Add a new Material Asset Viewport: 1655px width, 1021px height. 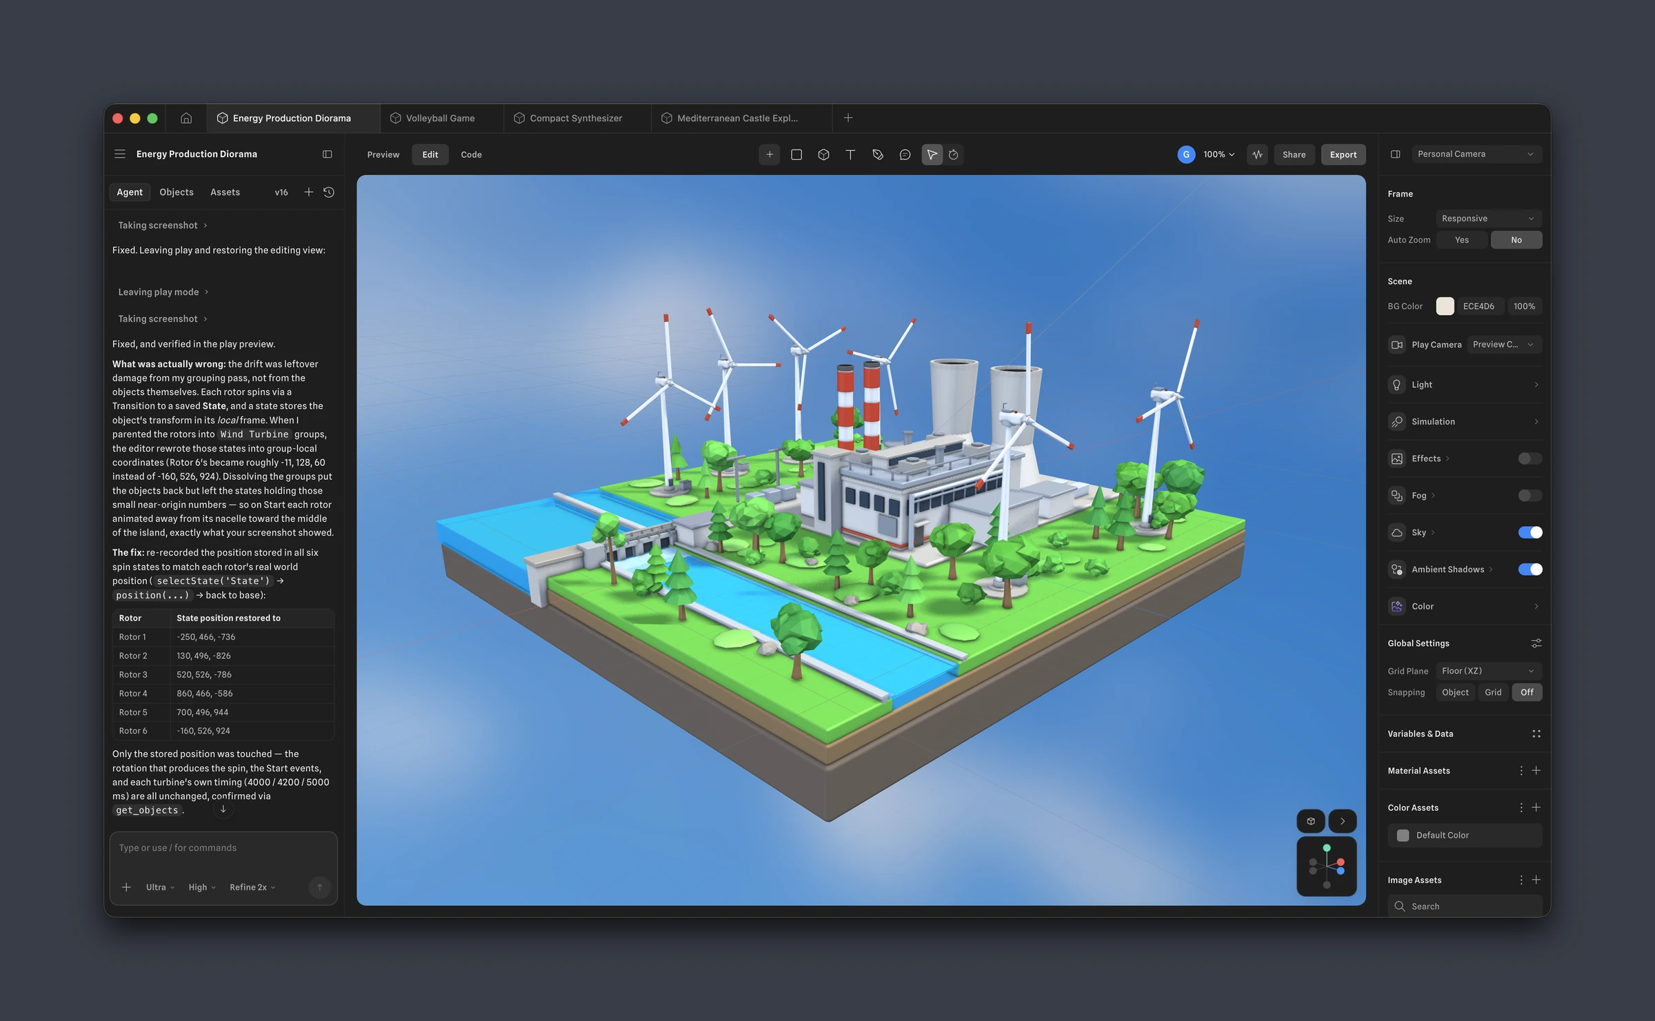pyautogui.click(x=1536, y=771)
